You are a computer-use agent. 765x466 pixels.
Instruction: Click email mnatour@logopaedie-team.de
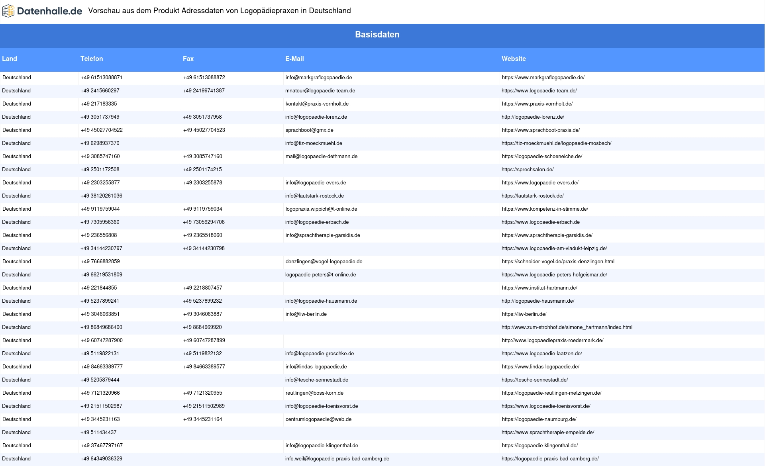point(320,91)
